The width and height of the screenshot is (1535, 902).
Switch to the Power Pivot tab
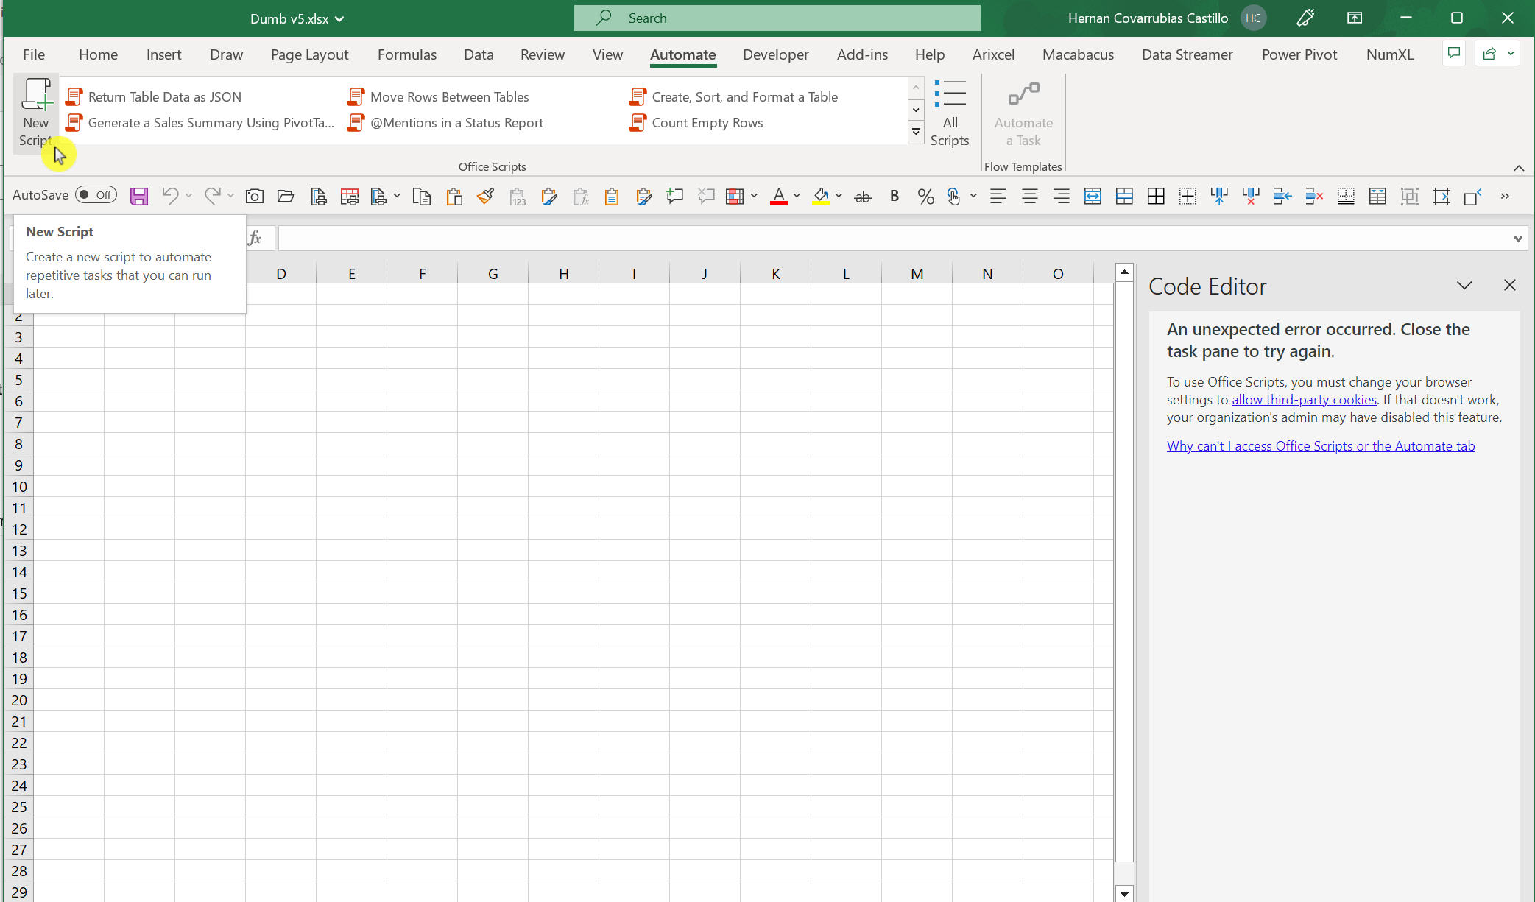(x=1299, y=54)
